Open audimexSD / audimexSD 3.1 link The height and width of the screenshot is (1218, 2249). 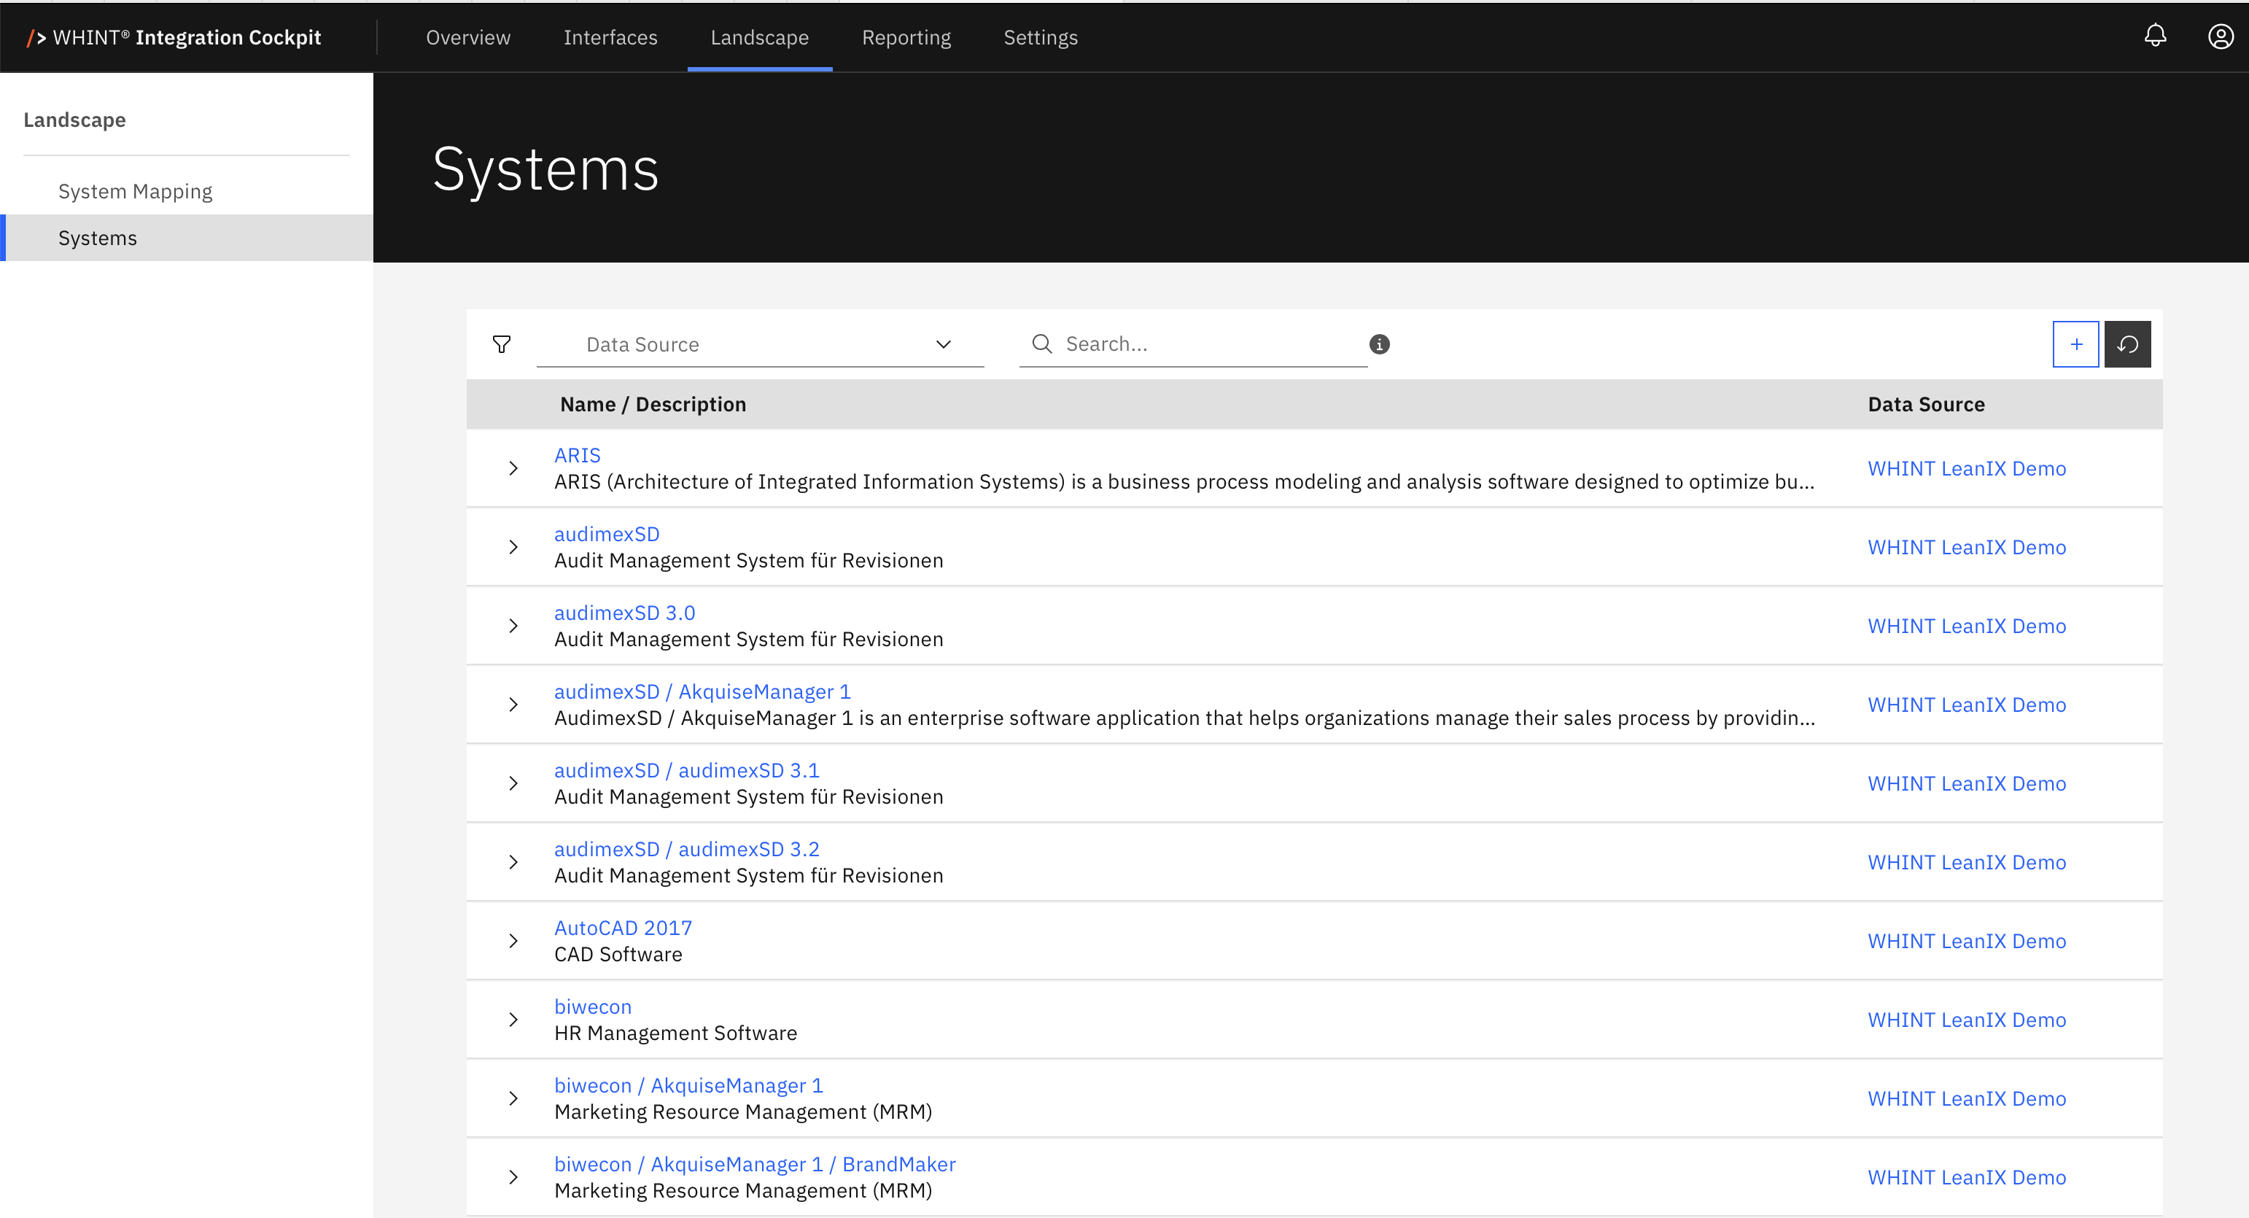686,770
